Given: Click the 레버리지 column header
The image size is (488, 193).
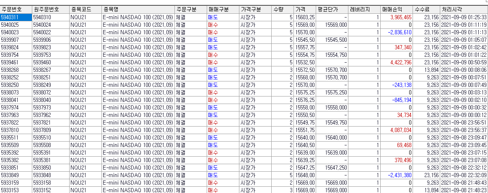Looking at the screenshot, I should pyautogui.click(x=364, y=9).
